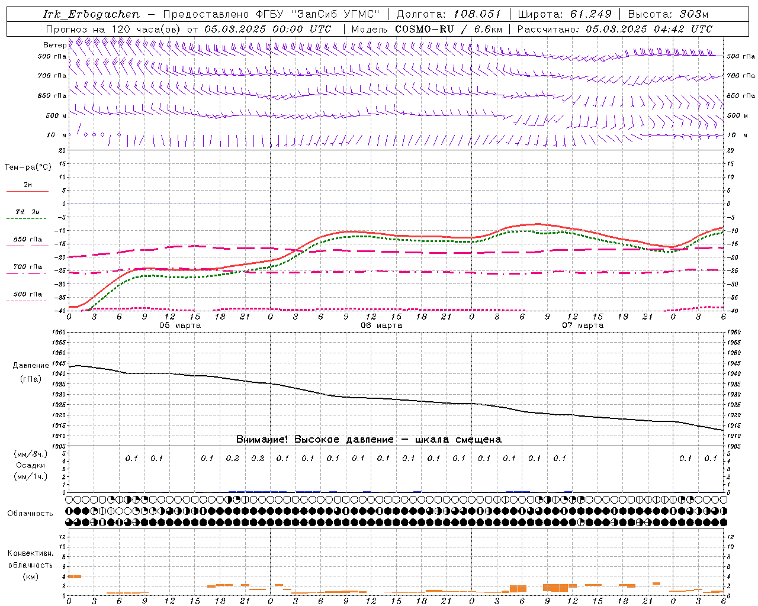758x606 pixels.
Task: Click the Давление pressure panel label
Action: click(31, 366)
